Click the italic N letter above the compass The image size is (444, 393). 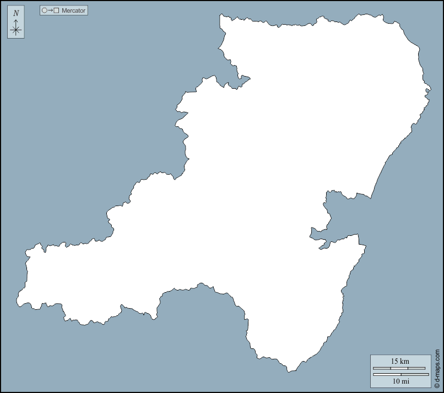(16, 13)
